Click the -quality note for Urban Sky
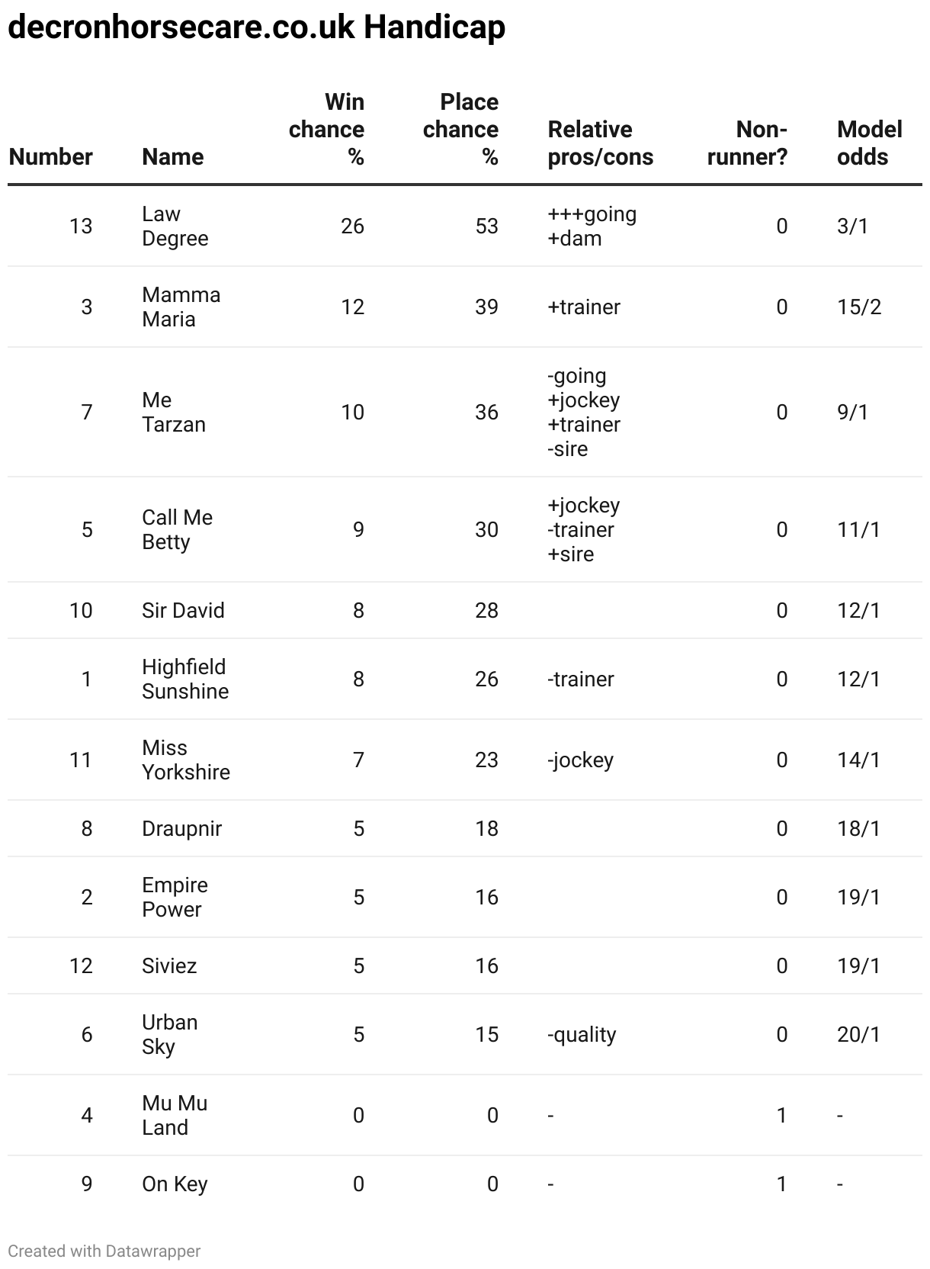 tap(582, 1035)
